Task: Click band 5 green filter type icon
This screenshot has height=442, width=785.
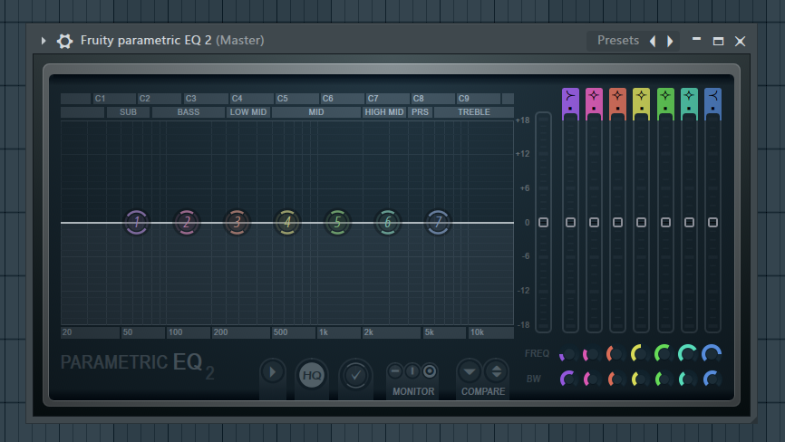Action: [x=665, y=95]
